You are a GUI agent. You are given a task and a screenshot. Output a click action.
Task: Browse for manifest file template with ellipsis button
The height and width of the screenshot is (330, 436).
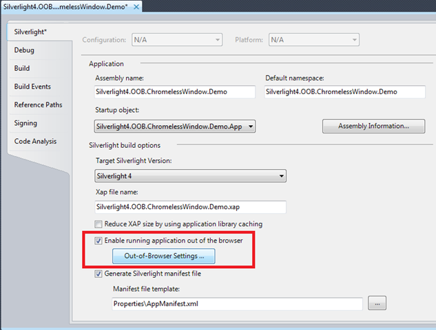377,303
